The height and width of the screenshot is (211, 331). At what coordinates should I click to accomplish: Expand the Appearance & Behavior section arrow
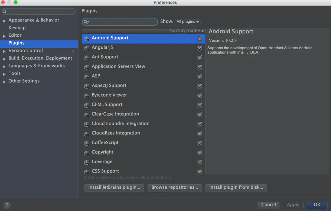click(x=4, y=21)
